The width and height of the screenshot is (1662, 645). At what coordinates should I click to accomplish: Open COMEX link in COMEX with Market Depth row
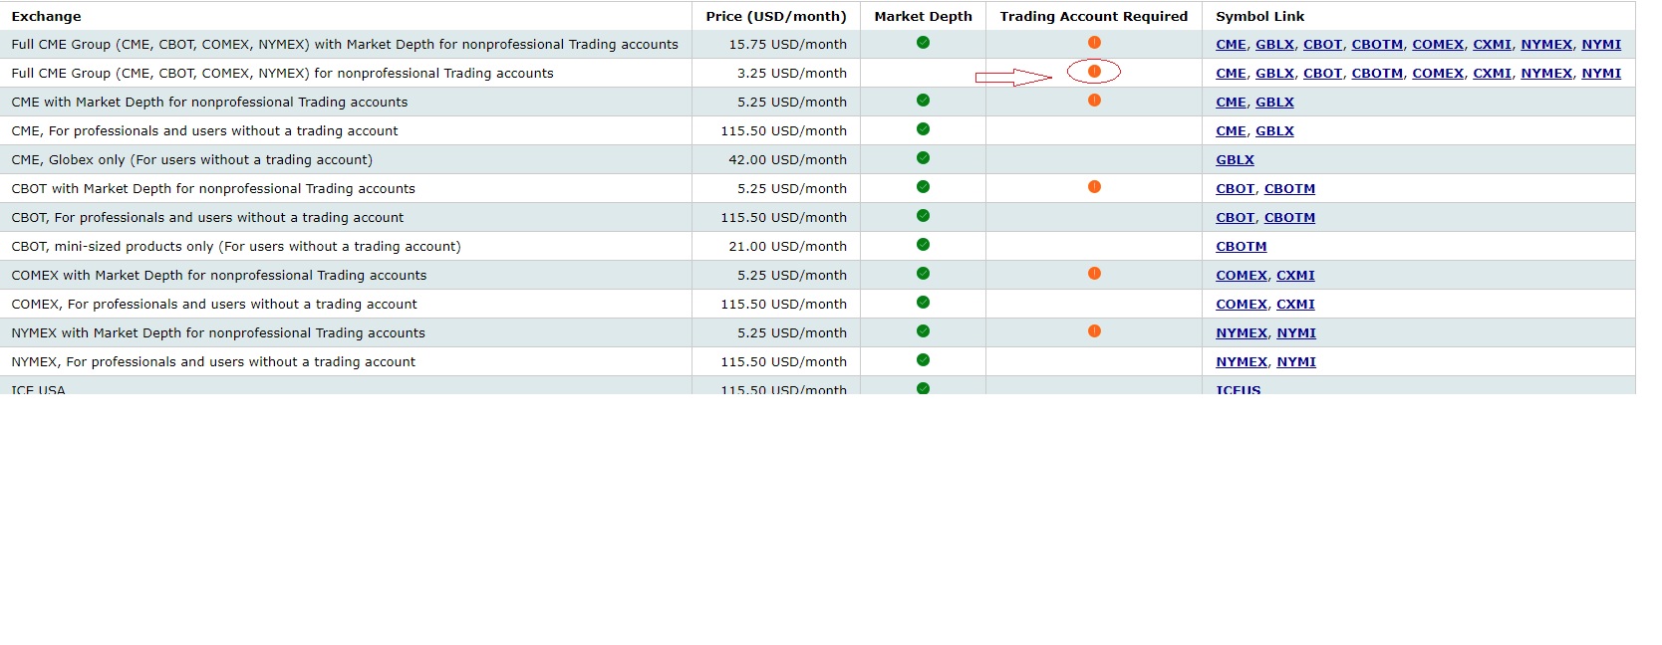pyautogui.click(x=1242, y=276)
